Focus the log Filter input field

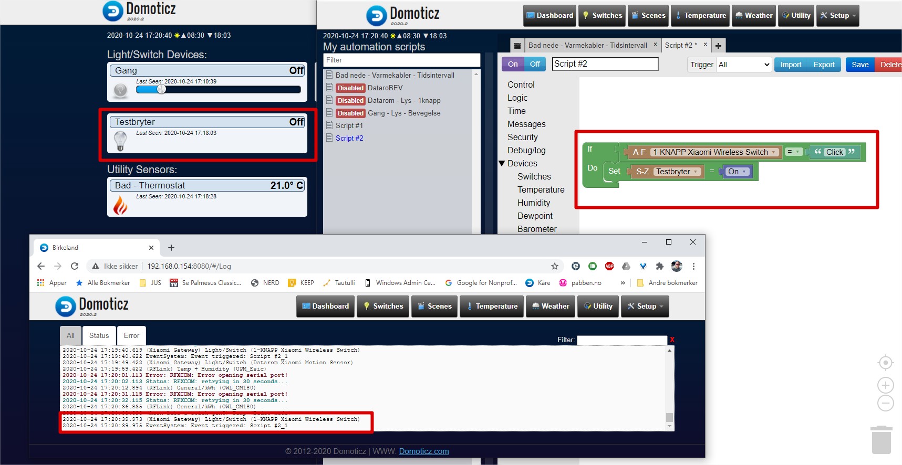[x=622, y=340]
